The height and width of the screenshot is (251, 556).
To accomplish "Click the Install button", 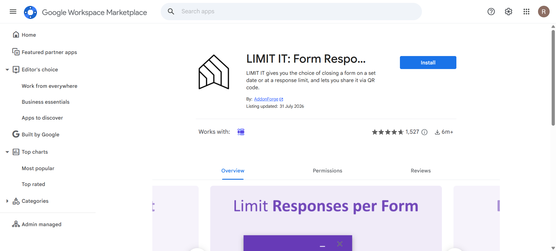I will [x=428, y=62].
